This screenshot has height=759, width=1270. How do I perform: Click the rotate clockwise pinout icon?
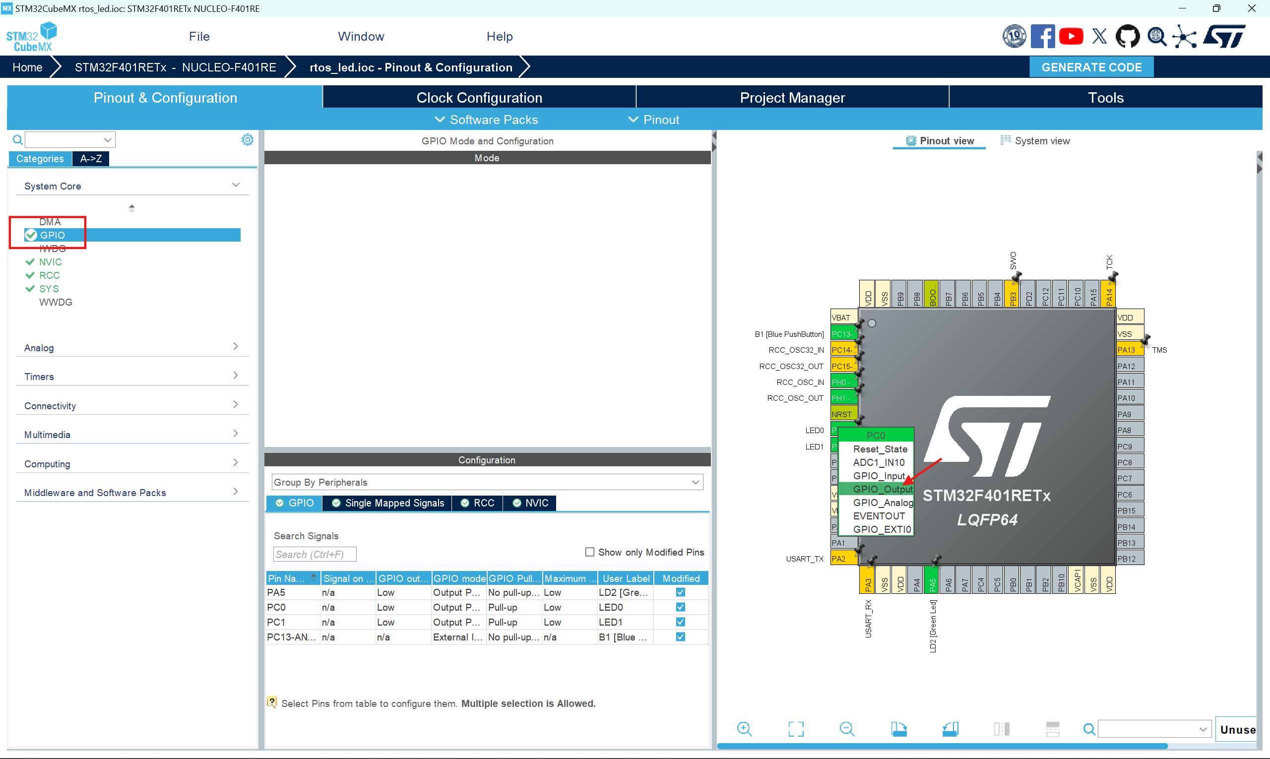(x=898, y=729)
